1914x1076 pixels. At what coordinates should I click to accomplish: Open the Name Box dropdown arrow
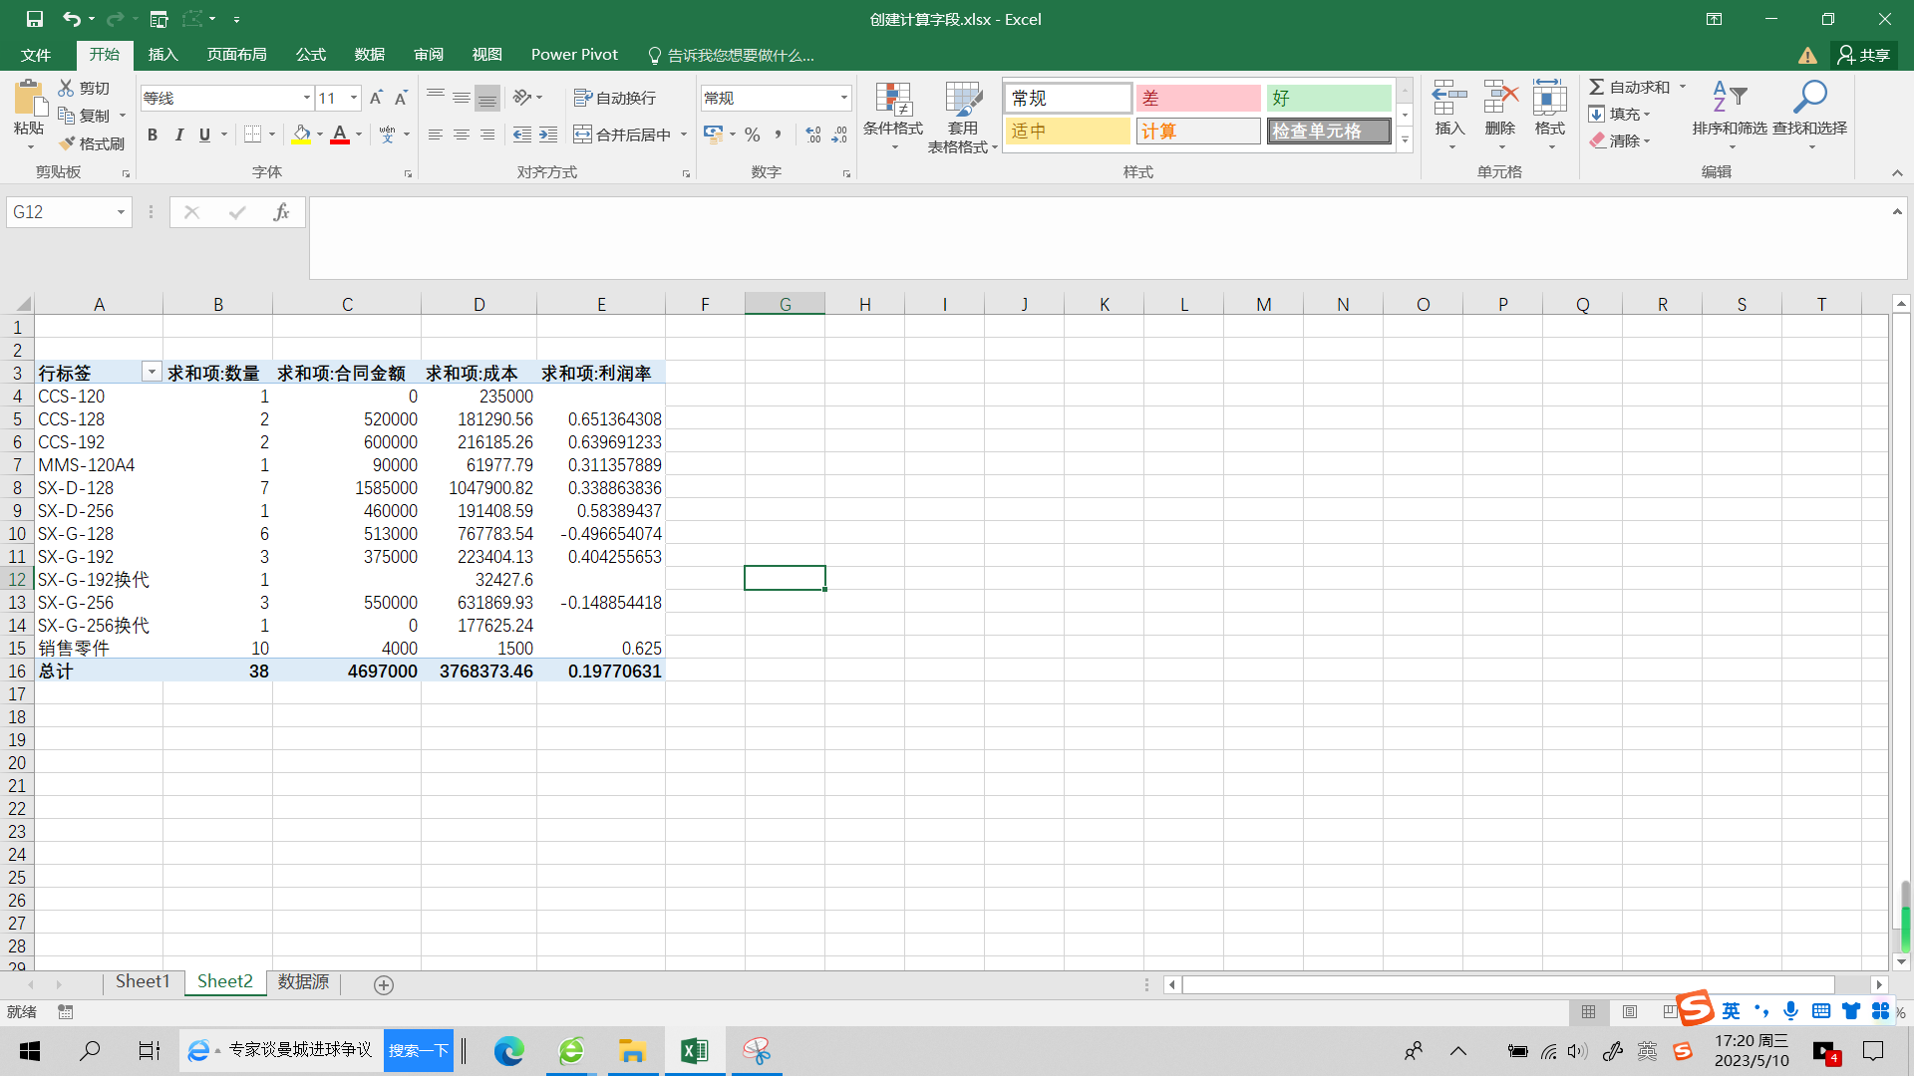(121, 212)
